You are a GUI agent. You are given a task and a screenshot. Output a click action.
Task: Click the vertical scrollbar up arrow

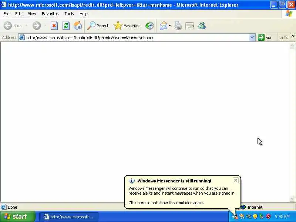[x=292, y=46]
